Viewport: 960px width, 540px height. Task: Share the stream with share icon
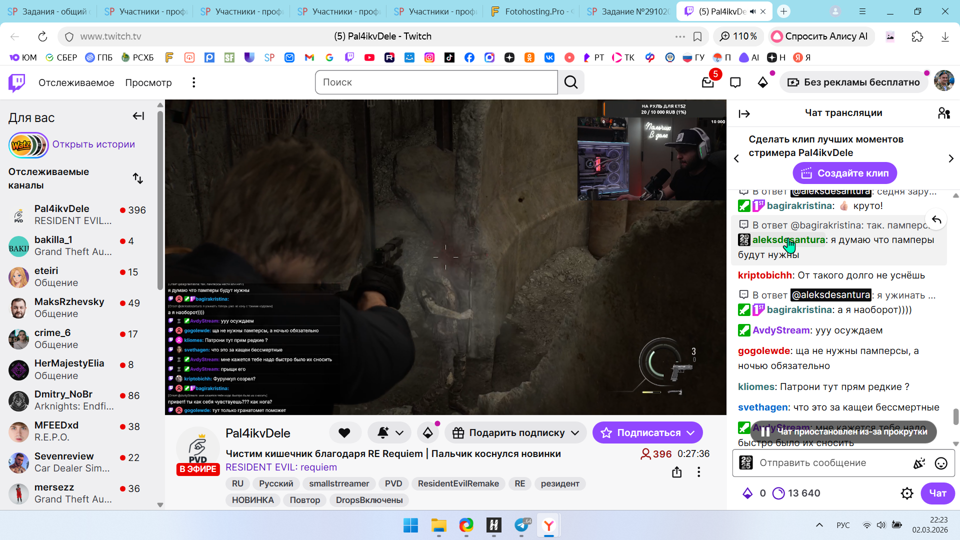coord(676,472)
